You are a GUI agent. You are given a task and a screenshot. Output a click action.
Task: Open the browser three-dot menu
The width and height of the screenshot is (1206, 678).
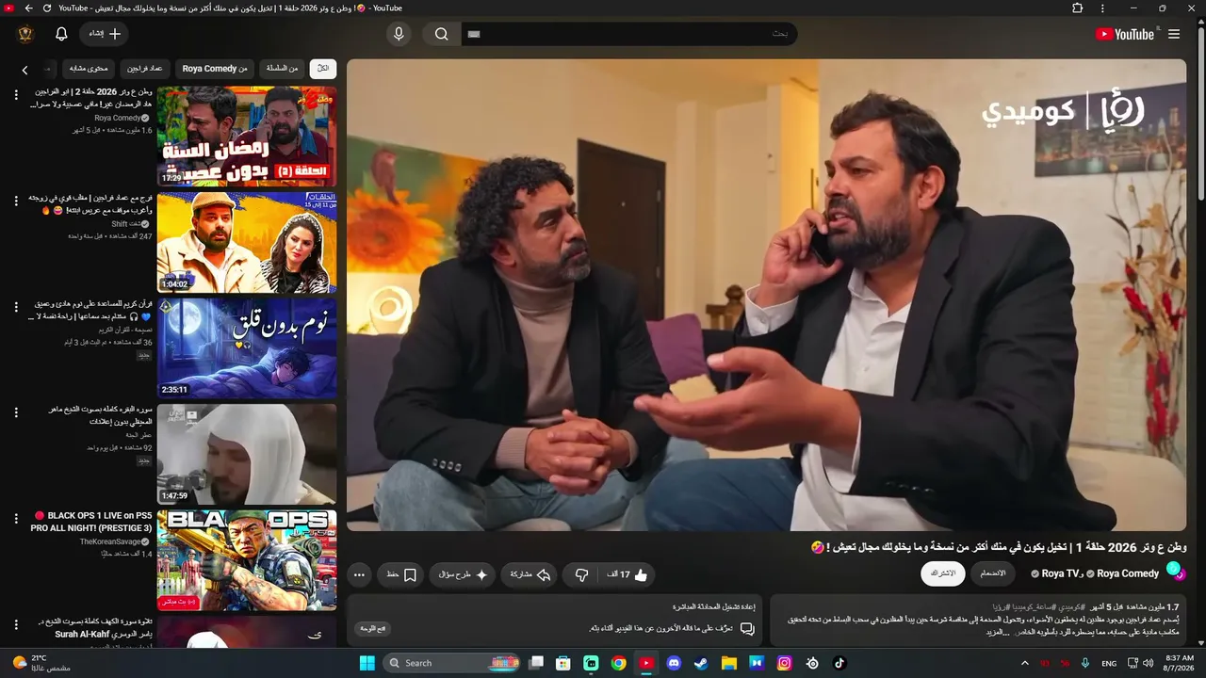click(1102, 8)
